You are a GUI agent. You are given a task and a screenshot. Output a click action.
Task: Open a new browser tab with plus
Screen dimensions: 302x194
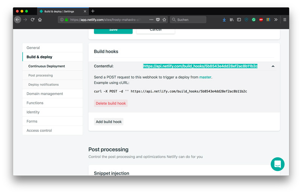93,11
